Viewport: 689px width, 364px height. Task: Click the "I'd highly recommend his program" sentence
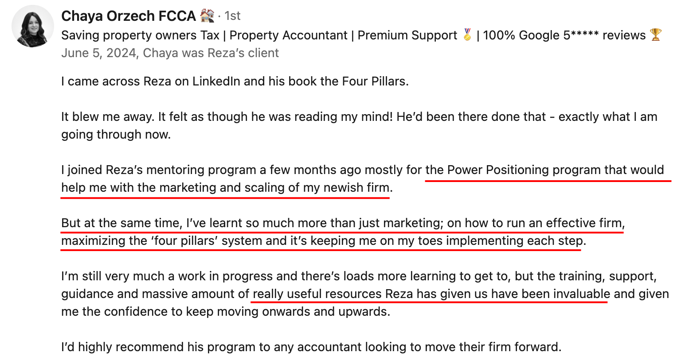pyautogui.click(x=311, y=347)
